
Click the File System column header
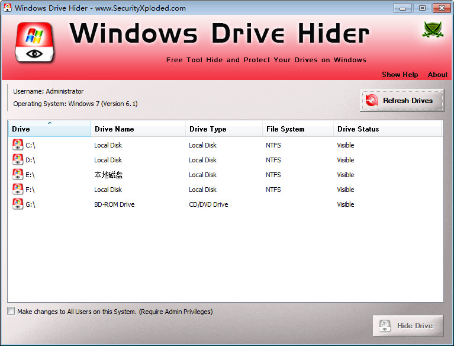tap(298, 129)
